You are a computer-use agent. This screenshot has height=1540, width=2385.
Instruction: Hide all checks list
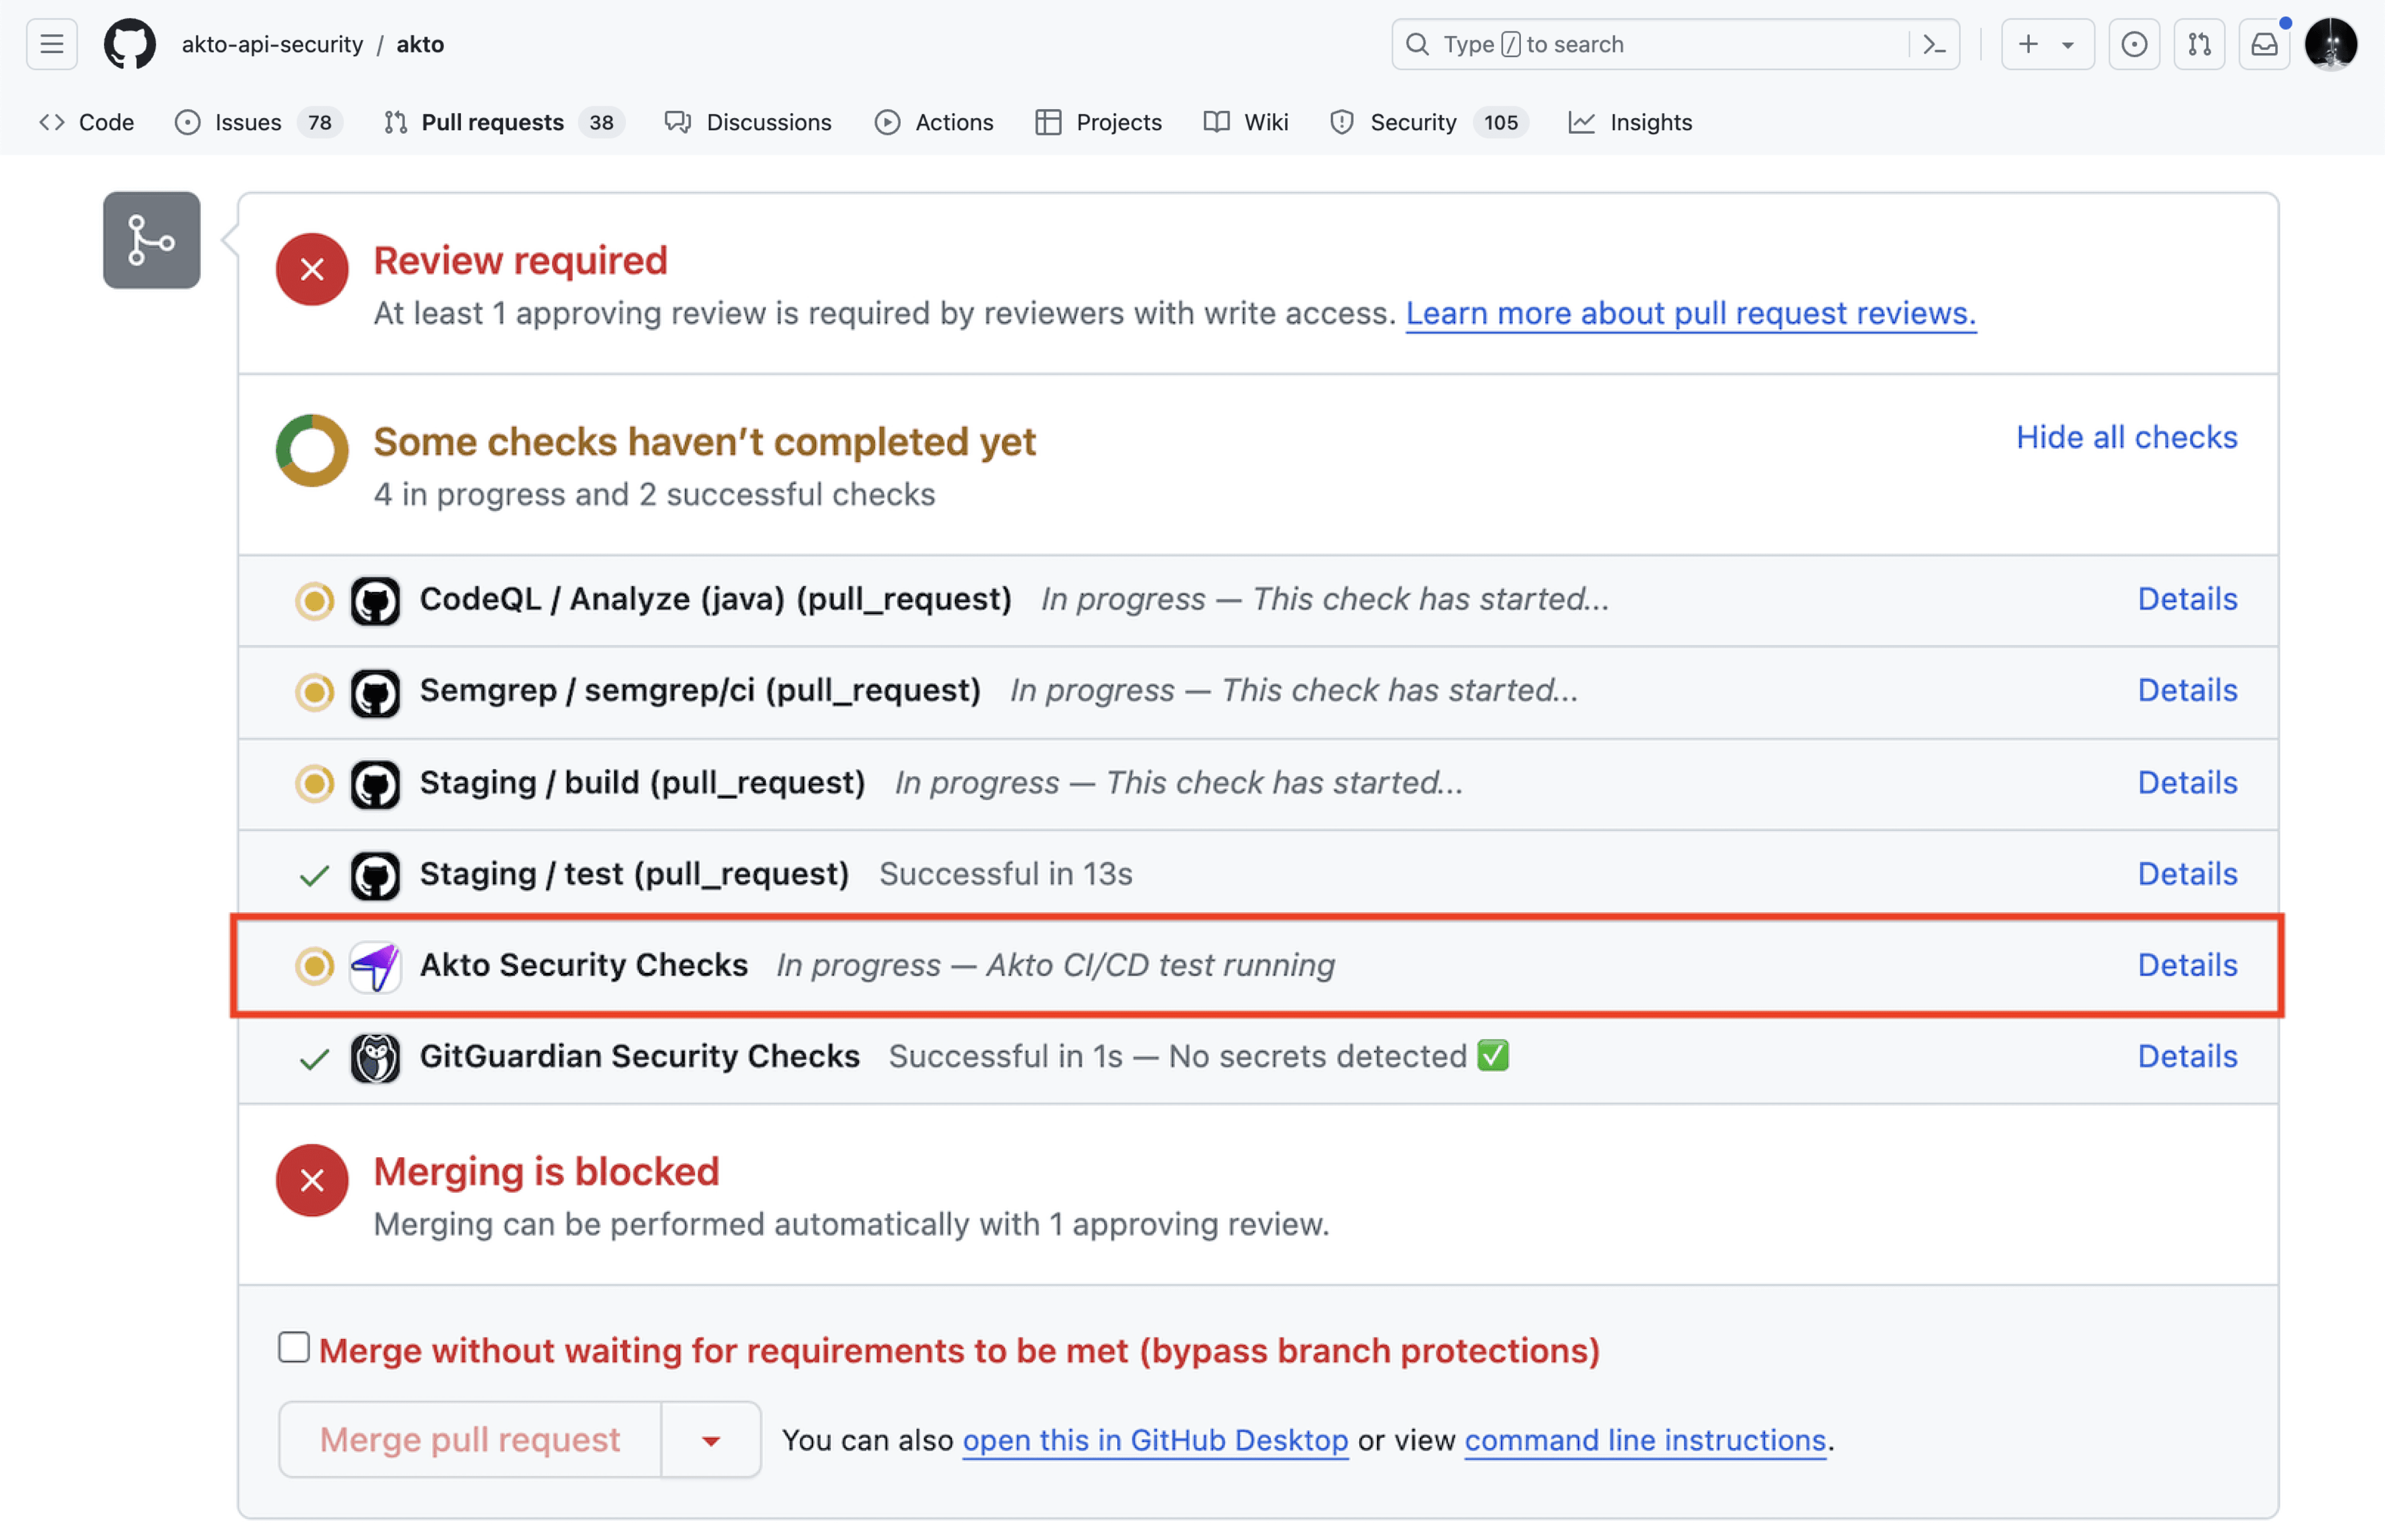[2125, 437]
